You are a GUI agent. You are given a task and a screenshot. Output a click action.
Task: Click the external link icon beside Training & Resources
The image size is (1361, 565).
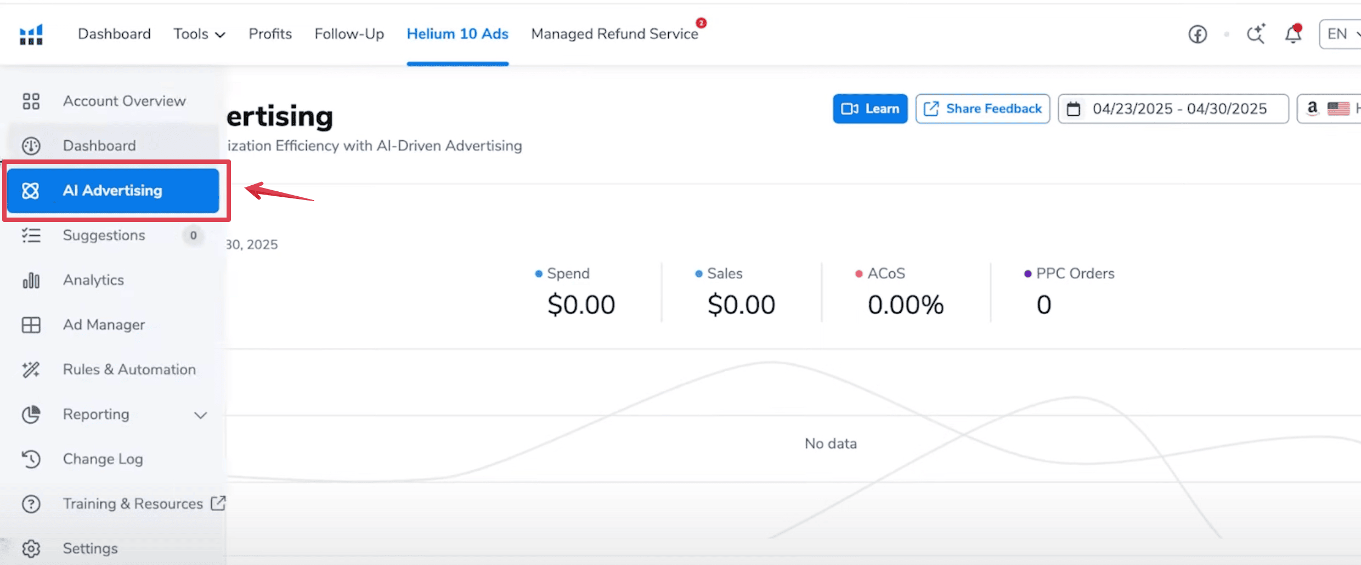pos(218,503)
